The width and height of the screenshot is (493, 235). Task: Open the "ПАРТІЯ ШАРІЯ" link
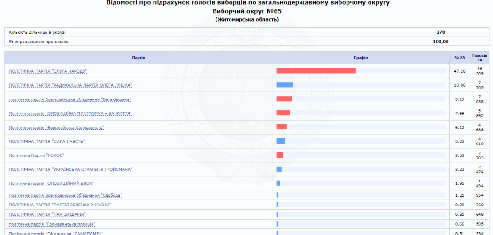coord(47,214)
